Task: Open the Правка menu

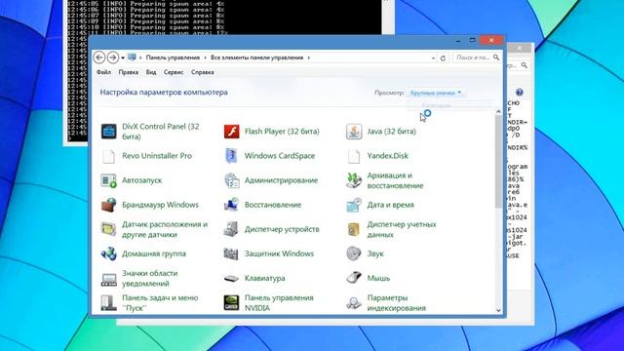Action: pos(129,72)
